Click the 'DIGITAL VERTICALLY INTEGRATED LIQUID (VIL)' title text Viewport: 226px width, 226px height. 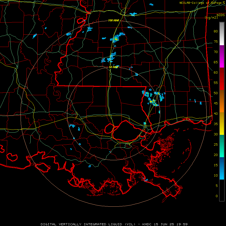(x=88, y=224)
